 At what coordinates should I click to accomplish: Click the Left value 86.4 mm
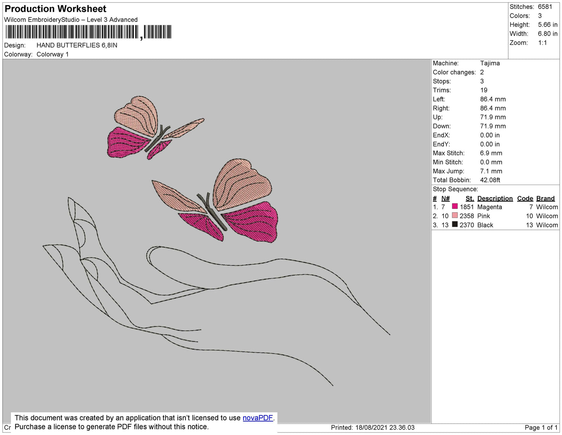(x=493, y=99)
